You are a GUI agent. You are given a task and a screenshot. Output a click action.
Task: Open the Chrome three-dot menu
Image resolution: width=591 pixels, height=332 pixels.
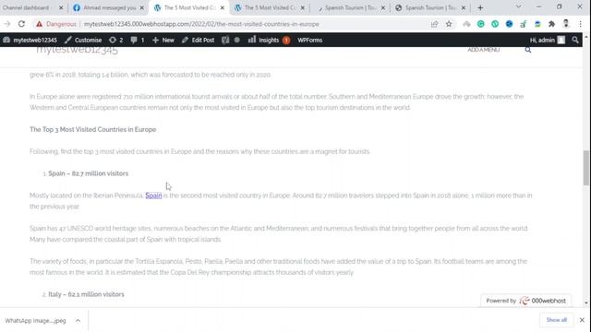click(581, 24)
